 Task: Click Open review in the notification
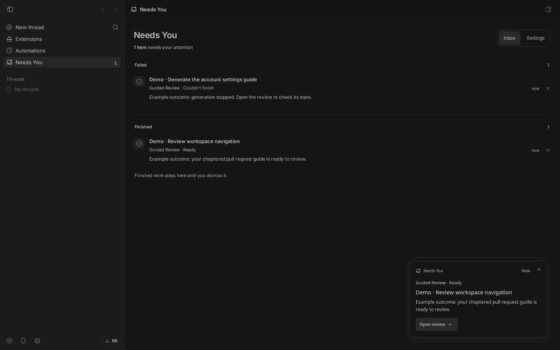click(x=436, y=324)
